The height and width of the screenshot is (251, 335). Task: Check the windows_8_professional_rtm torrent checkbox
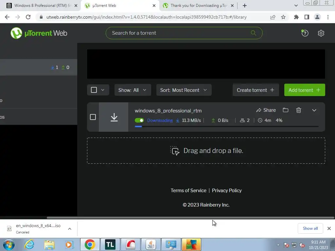pyautogui.click(x=93, y=117)
